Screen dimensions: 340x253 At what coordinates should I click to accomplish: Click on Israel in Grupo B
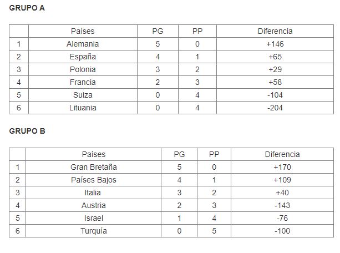tap(93, 218)
